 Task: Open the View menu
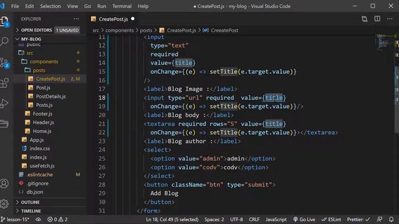tap(72, 6)
